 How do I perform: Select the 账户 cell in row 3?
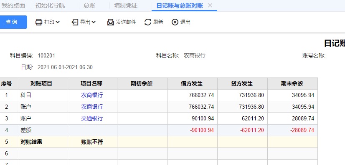click(42, 118)
